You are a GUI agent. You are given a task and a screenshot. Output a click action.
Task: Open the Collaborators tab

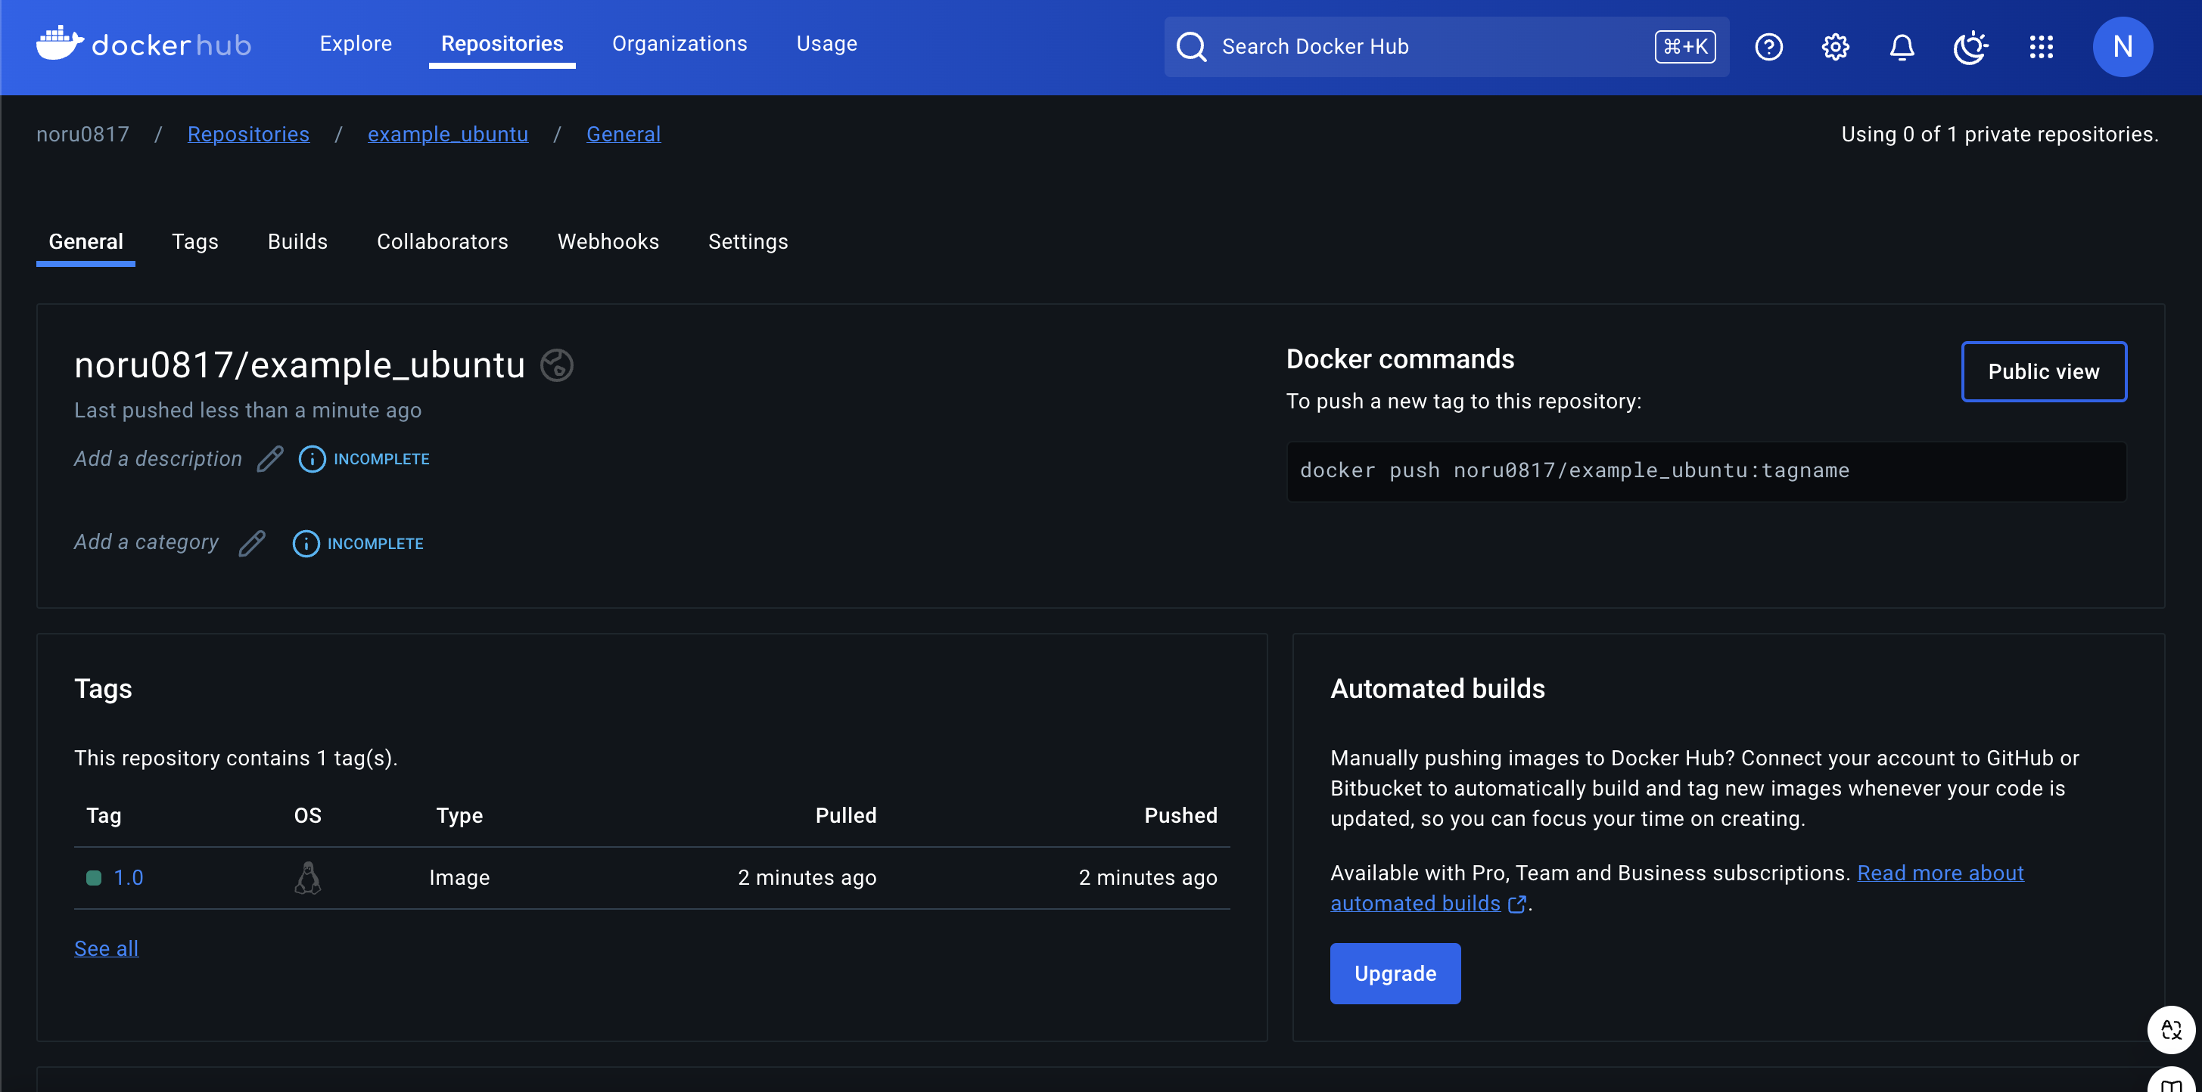click(442, 242)
